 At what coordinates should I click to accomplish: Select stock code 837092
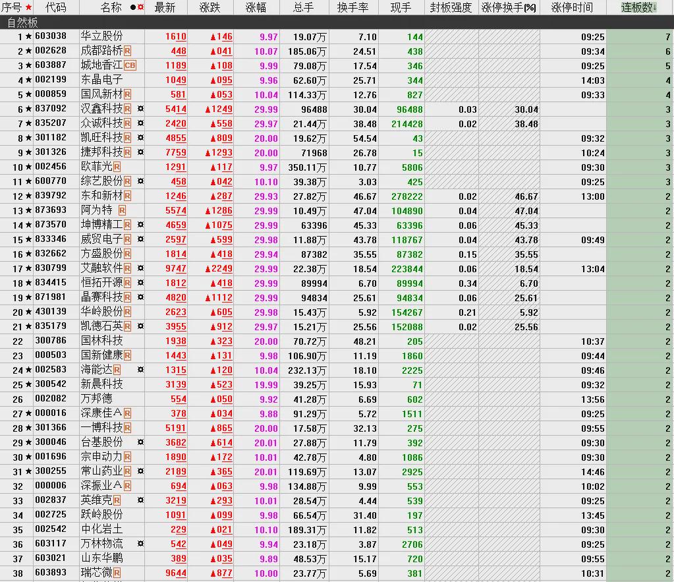pos(51,109)
